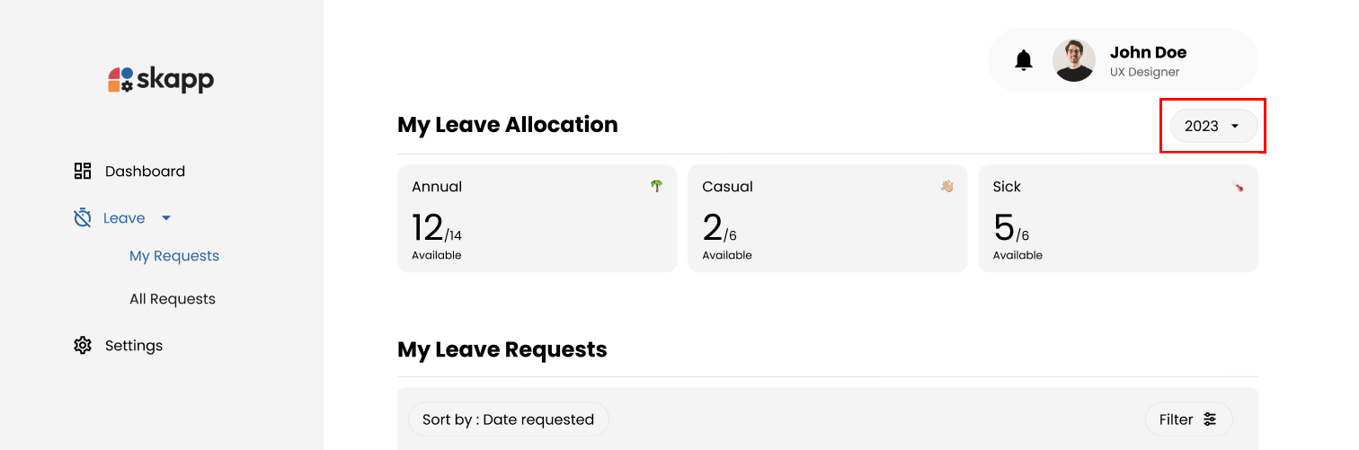Click the clapping hands icon on Casual card
Image resolution: width=1359 pixels, height=450 pixels.
coord(946,186)
